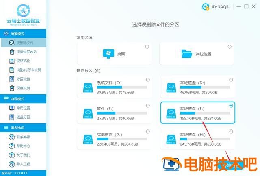
Task: Select the 本地磁盘 (F:) radio button
Action: (231, 106)
